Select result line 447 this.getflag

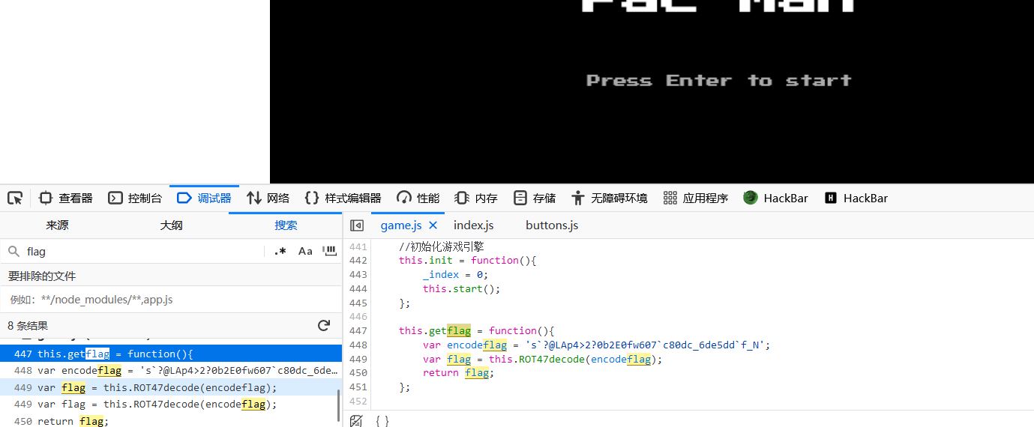[171, 354]
